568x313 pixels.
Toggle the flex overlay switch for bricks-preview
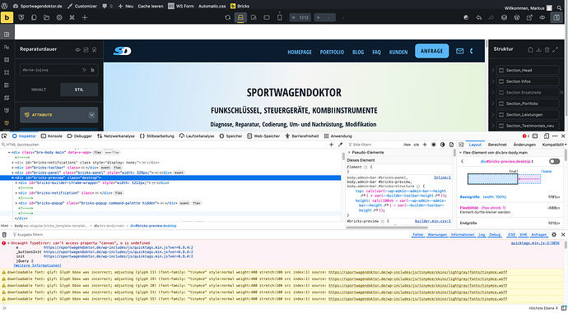point(554,161)
